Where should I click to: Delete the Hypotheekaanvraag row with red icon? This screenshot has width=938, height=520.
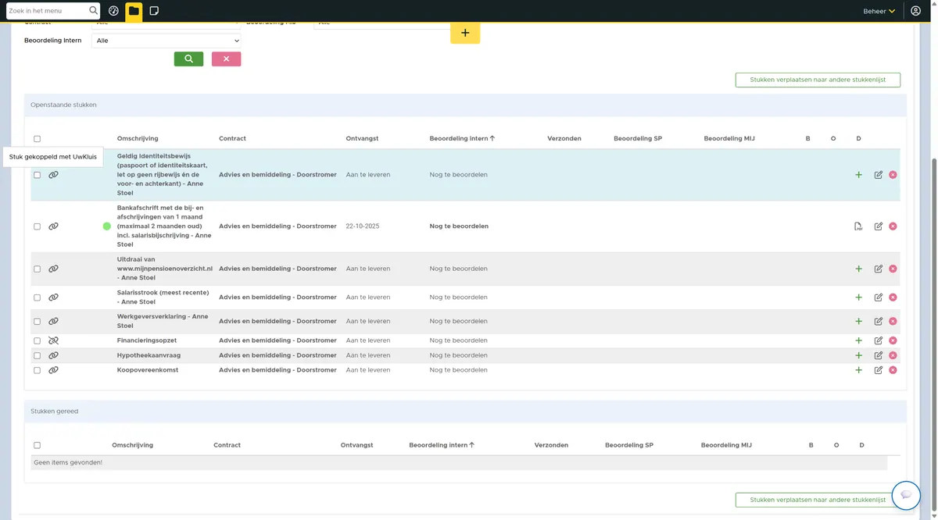pyautogui.click(x=893, y=355)
